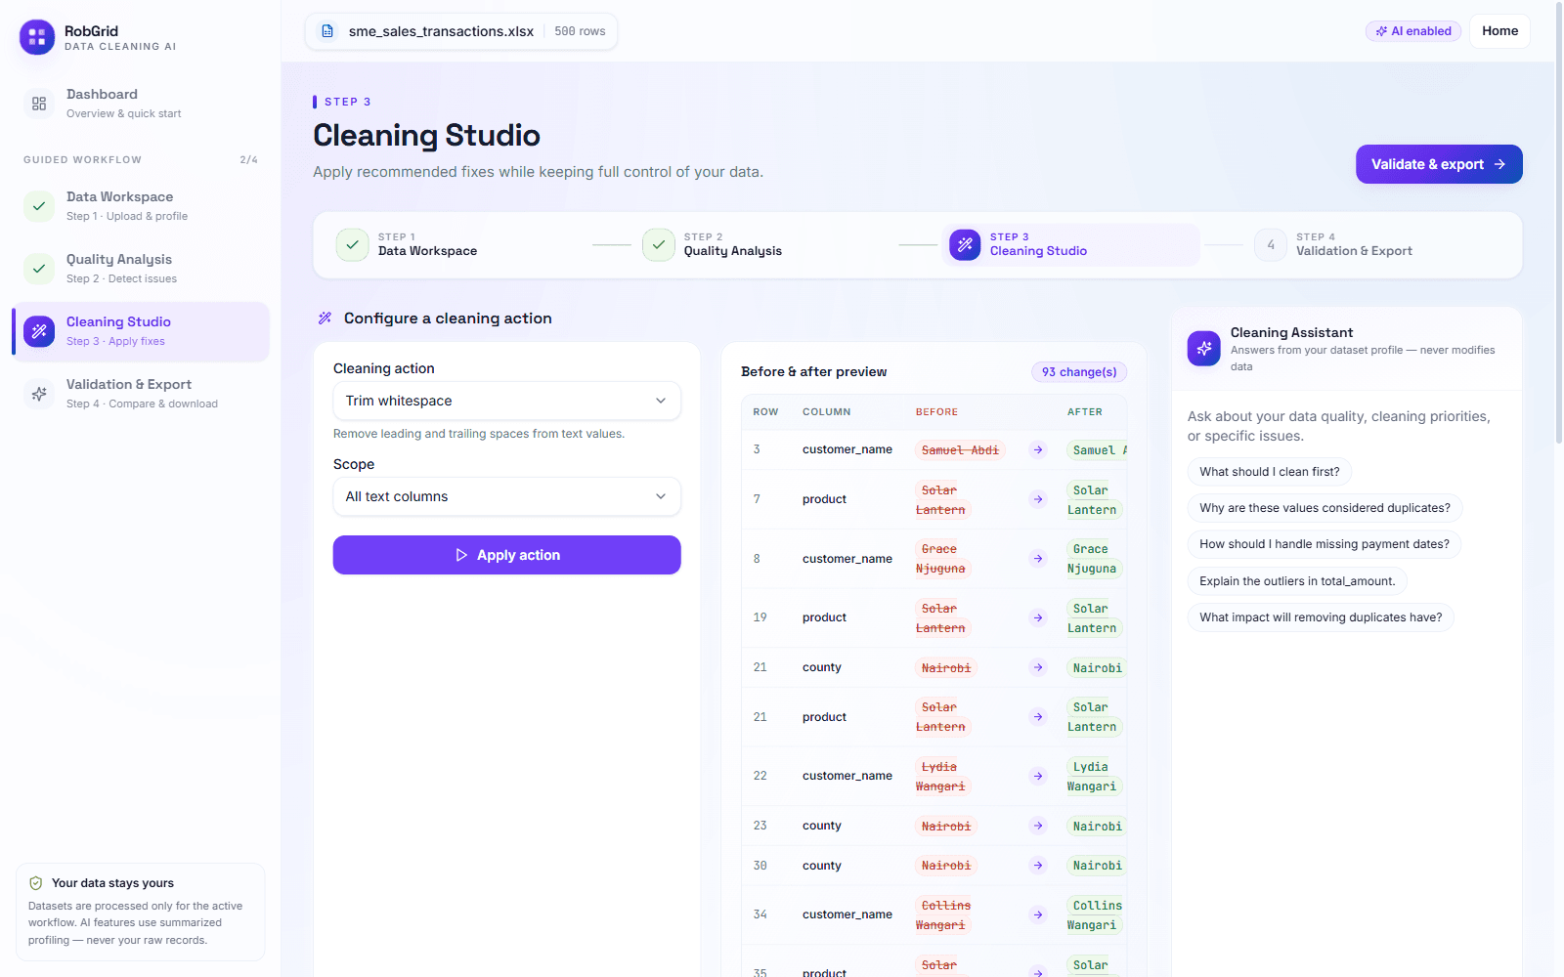This screenshot has height=977, width=1564.
Task: Open Dashboard in the sidebar
Action: [141, 104]
